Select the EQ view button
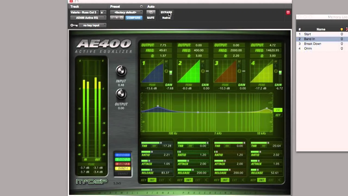The width and height of the screenshot is (348, 196). click(278, 110)
